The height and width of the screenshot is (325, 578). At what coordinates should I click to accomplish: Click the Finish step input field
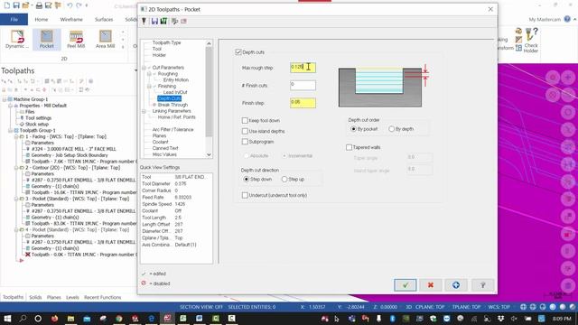pos(303,103)
